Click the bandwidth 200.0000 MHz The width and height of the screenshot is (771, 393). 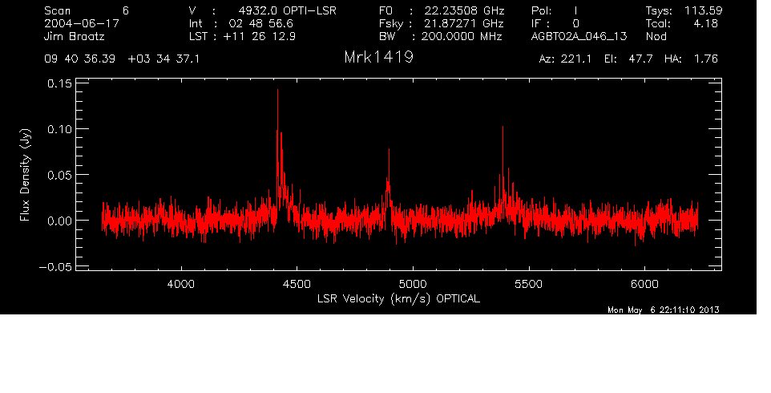462,36
